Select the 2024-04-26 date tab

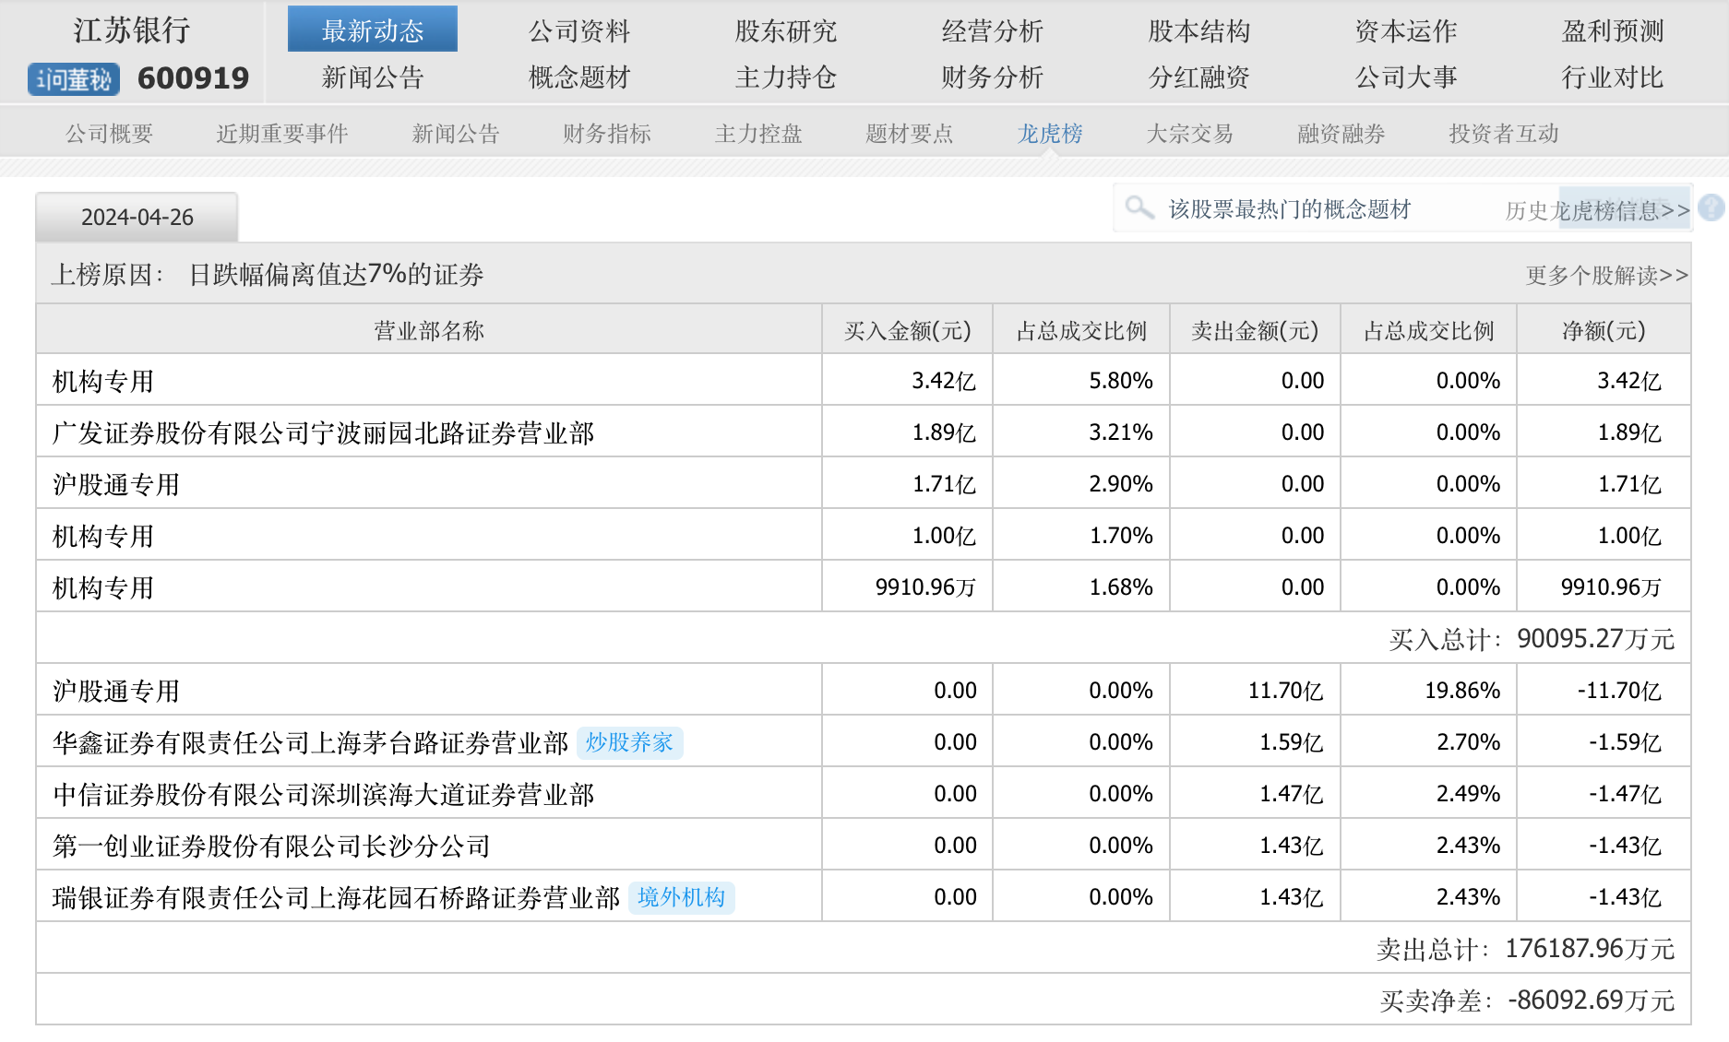[137, 218]
